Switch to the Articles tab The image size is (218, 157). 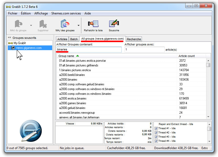(62, 39)
